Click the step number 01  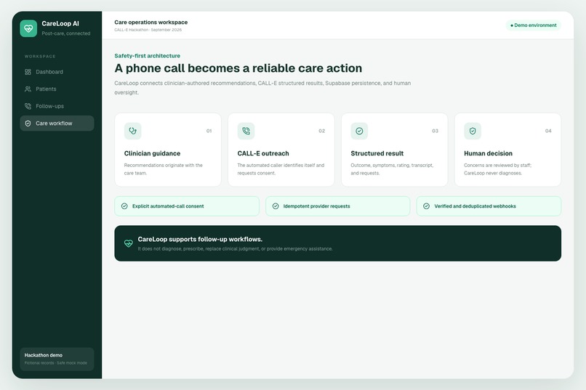click(x=209, y=131)
